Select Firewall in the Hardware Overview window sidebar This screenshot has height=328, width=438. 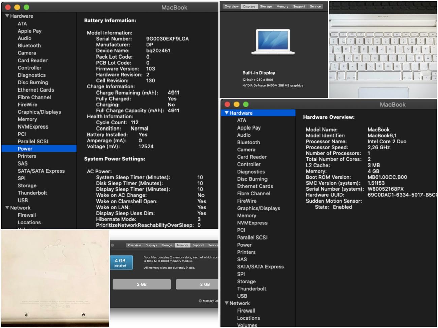pyautogui.click(x=246, y=311)
